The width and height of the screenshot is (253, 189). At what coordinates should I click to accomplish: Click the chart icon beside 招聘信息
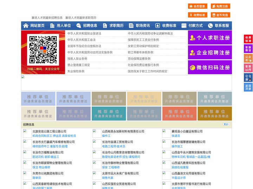tap(79, 26)
